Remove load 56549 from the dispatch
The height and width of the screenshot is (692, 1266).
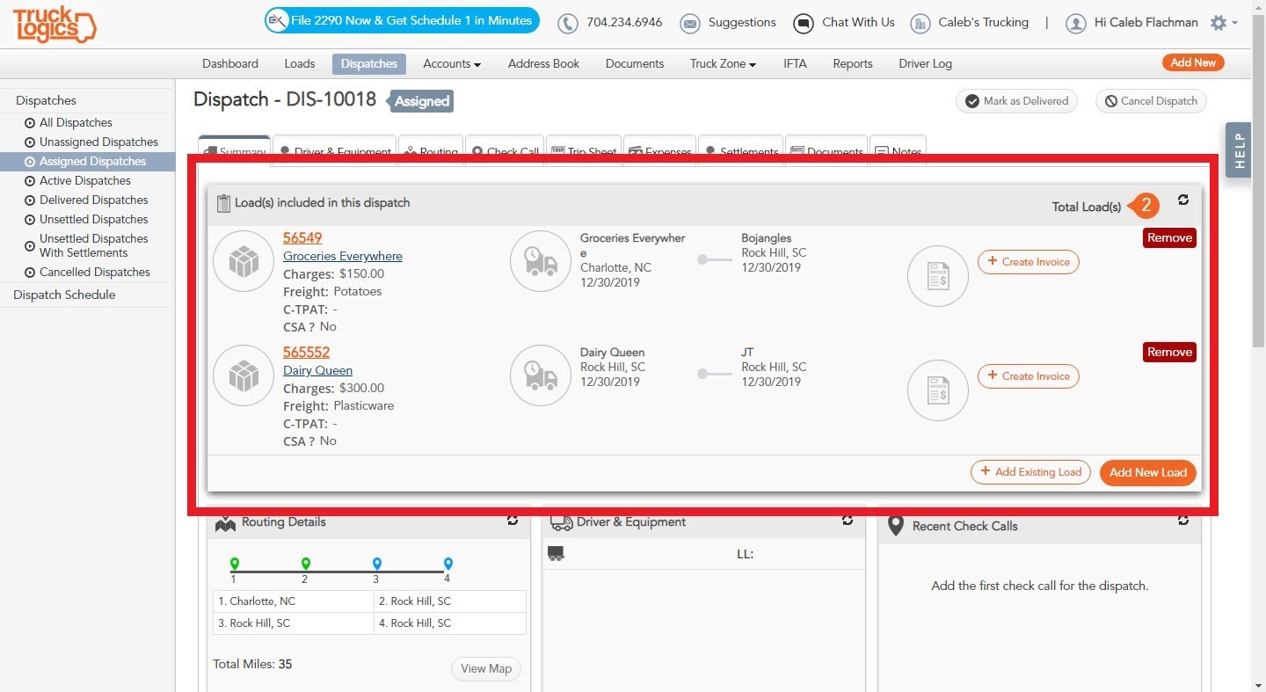pyautogui.click(x=1169, y=237)
